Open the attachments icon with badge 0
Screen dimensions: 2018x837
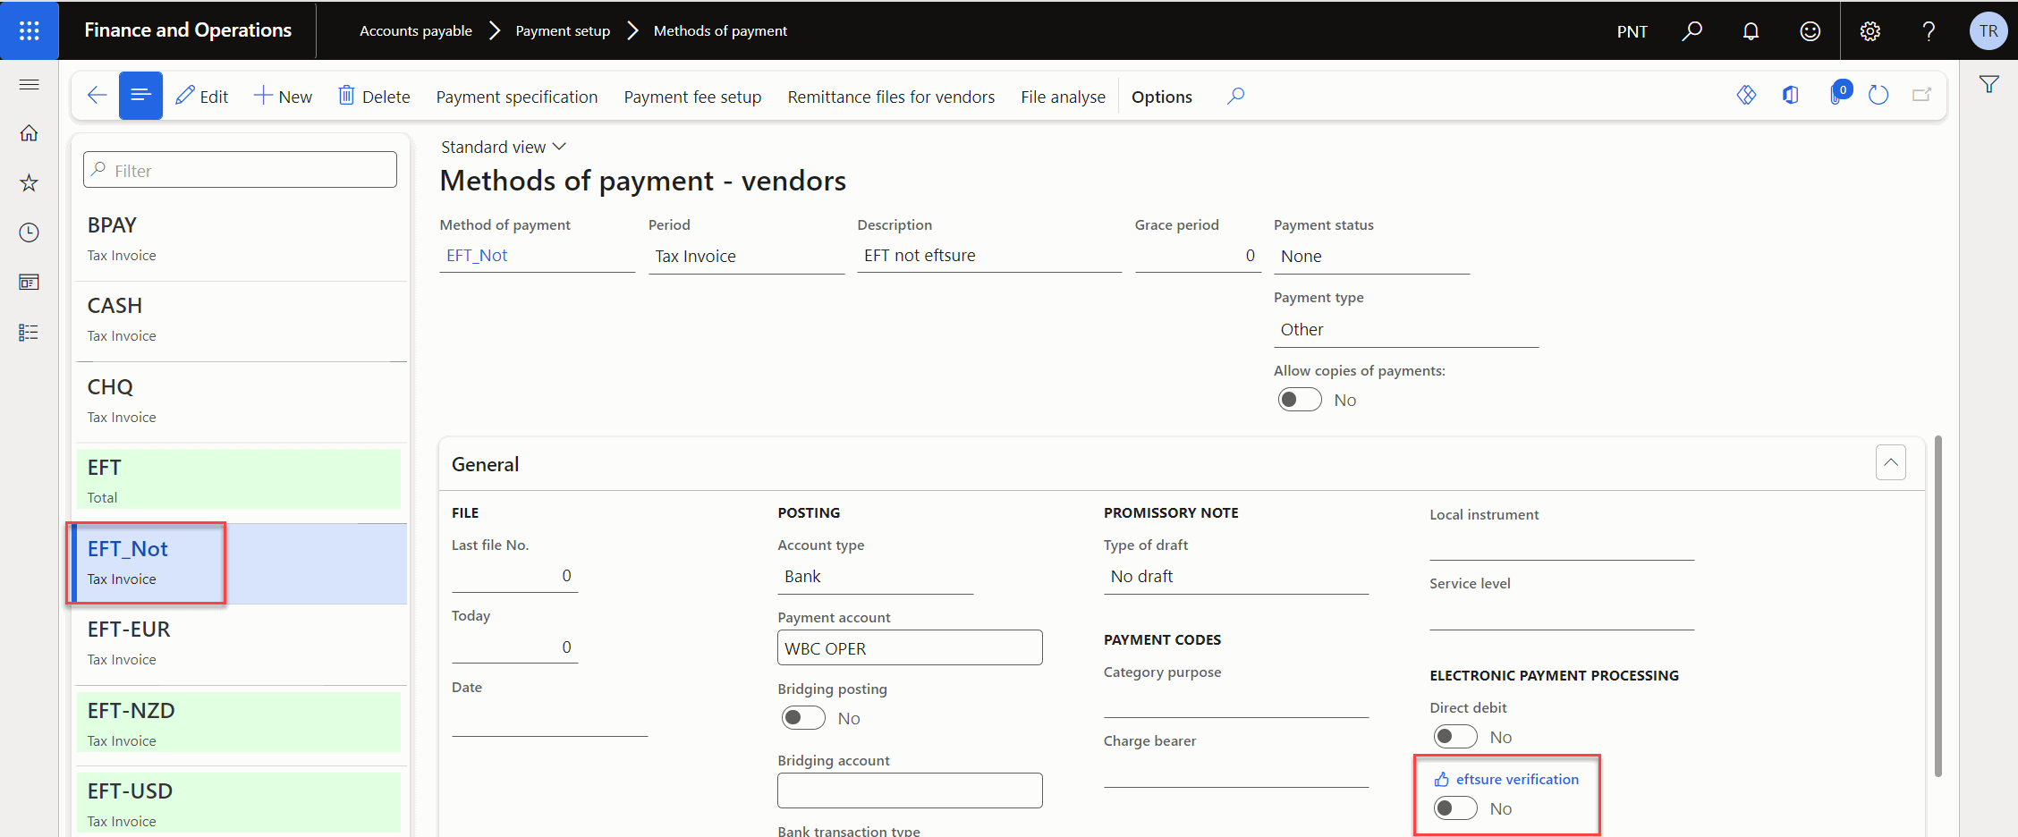[x=1838, y=94]
